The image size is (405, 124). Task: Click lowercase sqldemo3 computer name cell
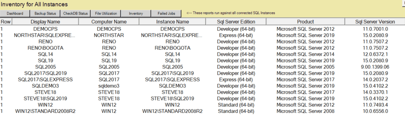pos(109,86)
